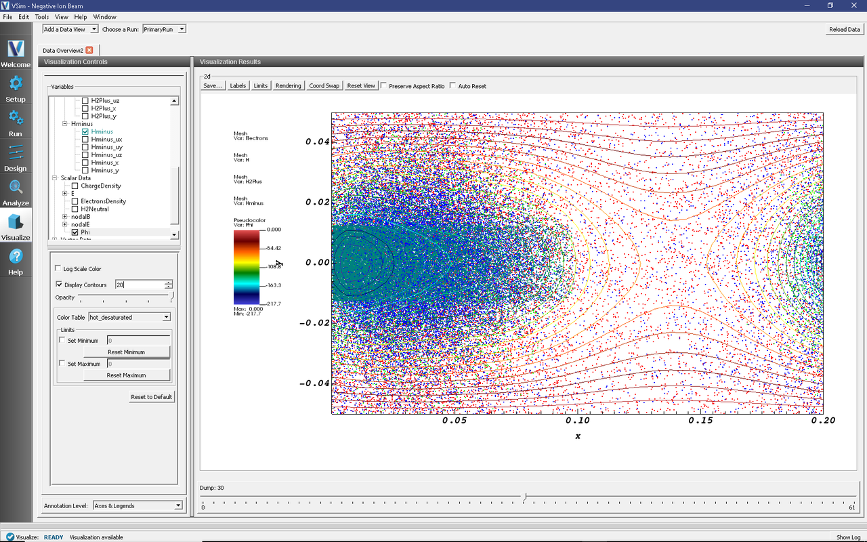Click the Display Contours number field
The height and width of the screenshot is (542, 867).
[140, 285]
